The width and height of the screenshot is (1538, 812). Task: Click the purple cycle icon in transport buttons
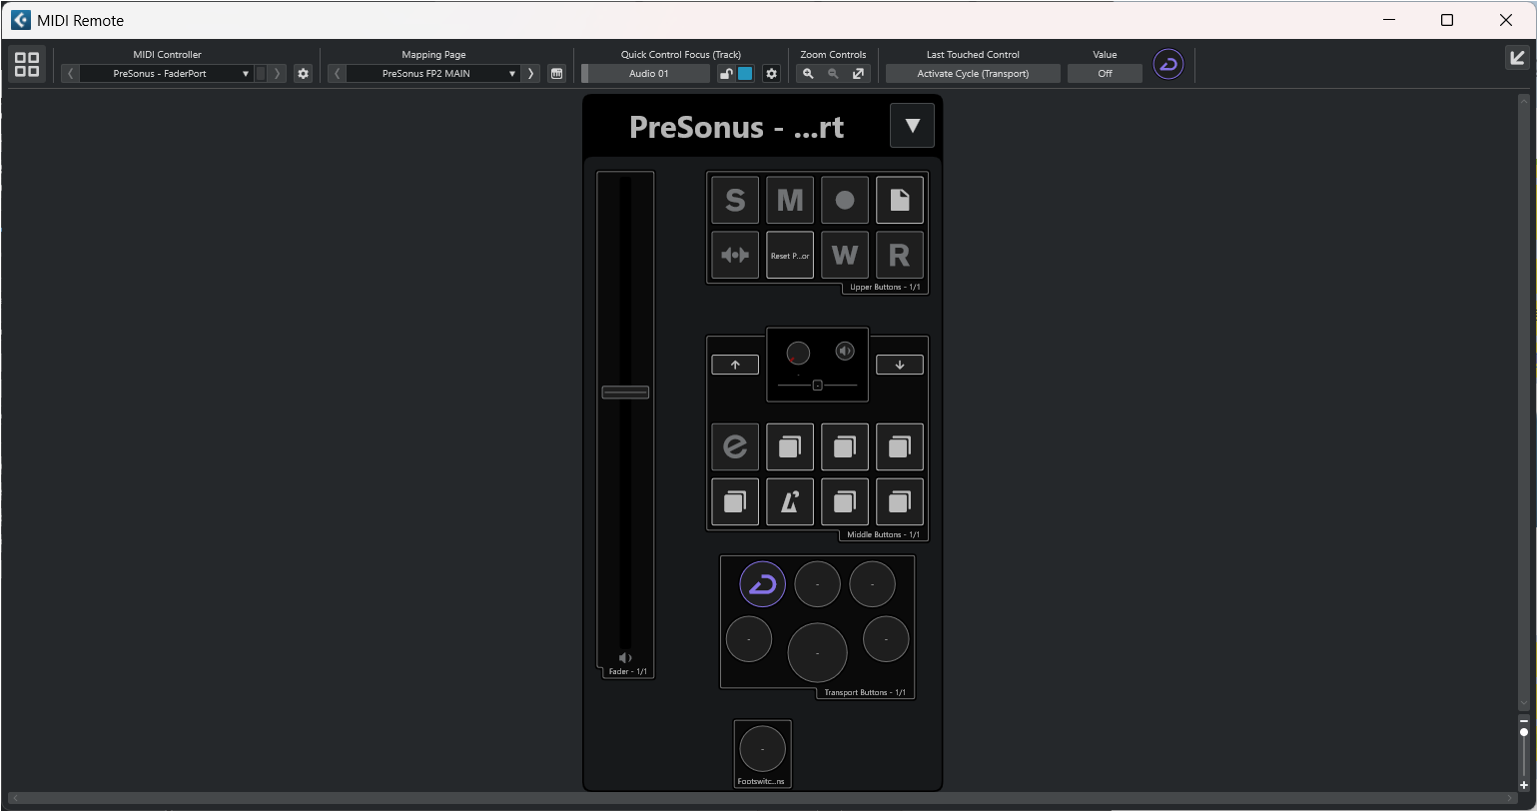pos(763,584)
